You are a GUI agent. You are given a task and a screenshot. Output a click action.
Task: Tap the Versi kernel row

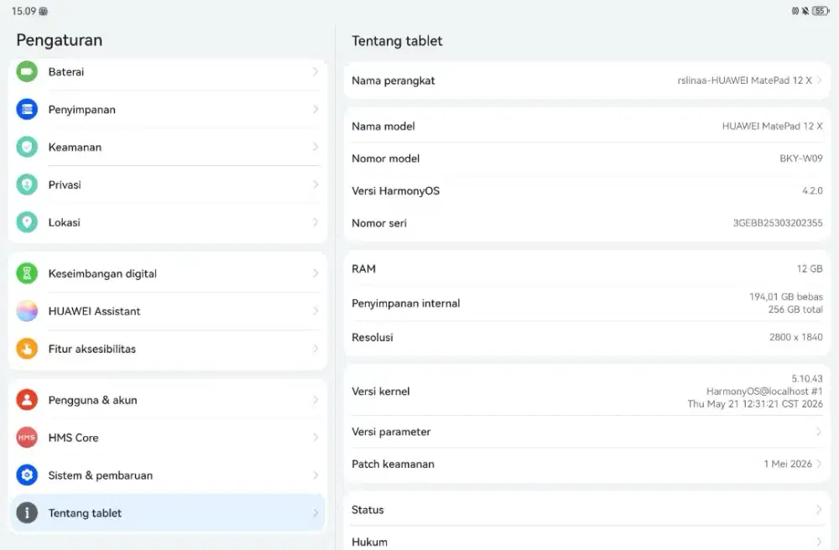587,392
